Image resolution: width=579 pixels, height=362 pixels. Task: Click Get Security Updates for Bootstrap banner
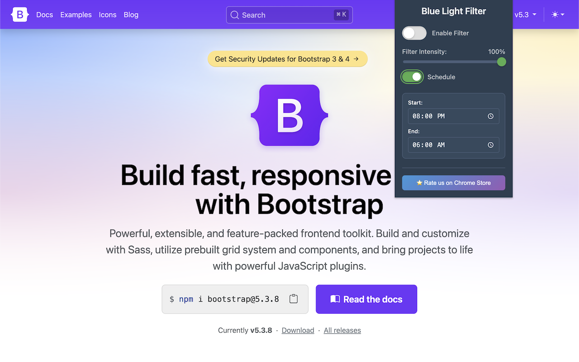pos(288,59)
